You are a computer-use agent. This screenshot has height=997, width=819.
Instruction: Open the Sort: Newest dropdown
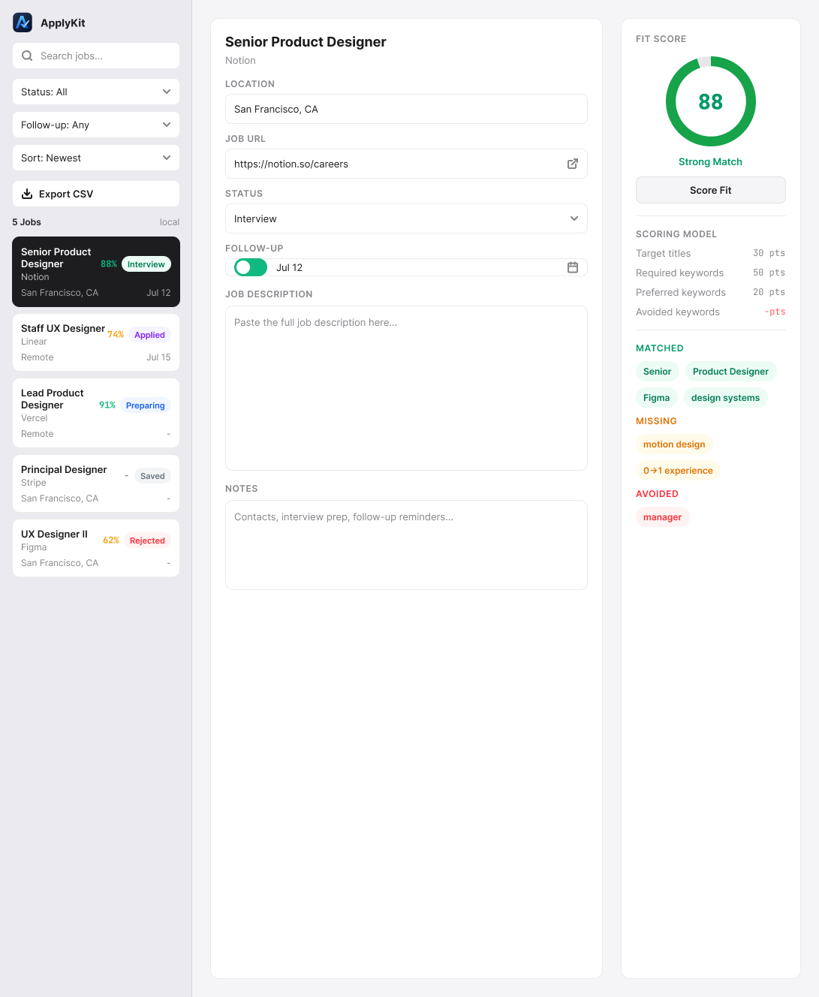(96, 158)
